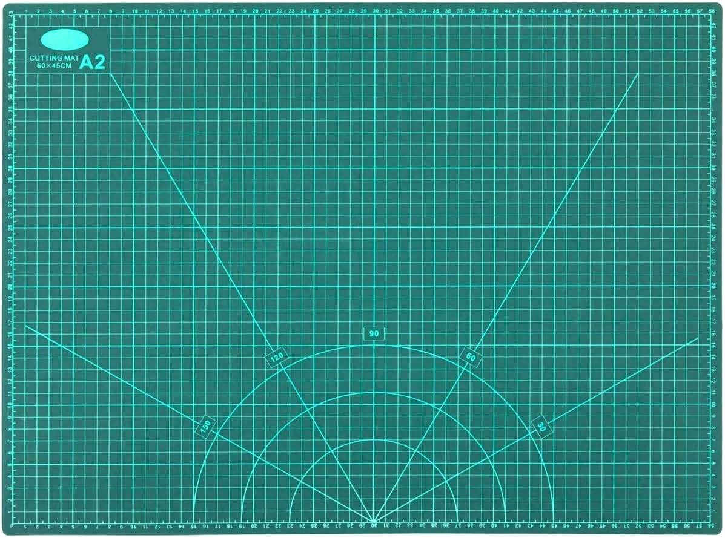Click the oval logo on the mat
This screenshot has height=538, width=725.
(x=65, y=40)
